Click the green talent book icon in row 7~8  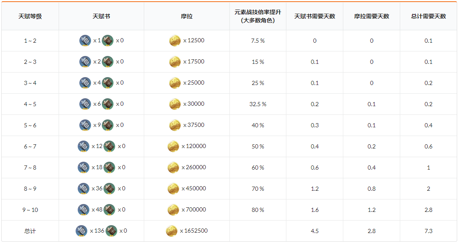[110, 167]
